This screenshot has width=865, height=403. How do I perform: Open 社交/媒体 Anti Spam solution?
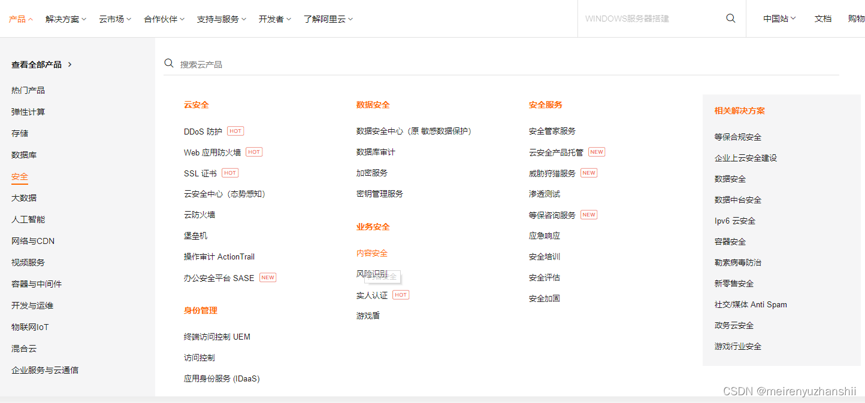tap(751, 305)
